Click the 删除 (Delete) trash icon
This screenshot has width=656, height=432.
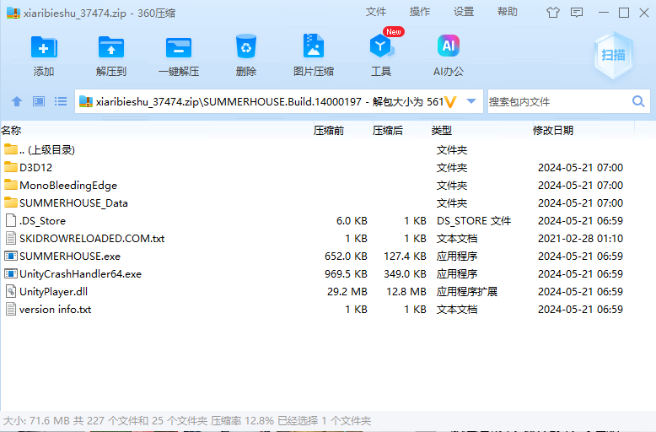click(x=245, y=46)
